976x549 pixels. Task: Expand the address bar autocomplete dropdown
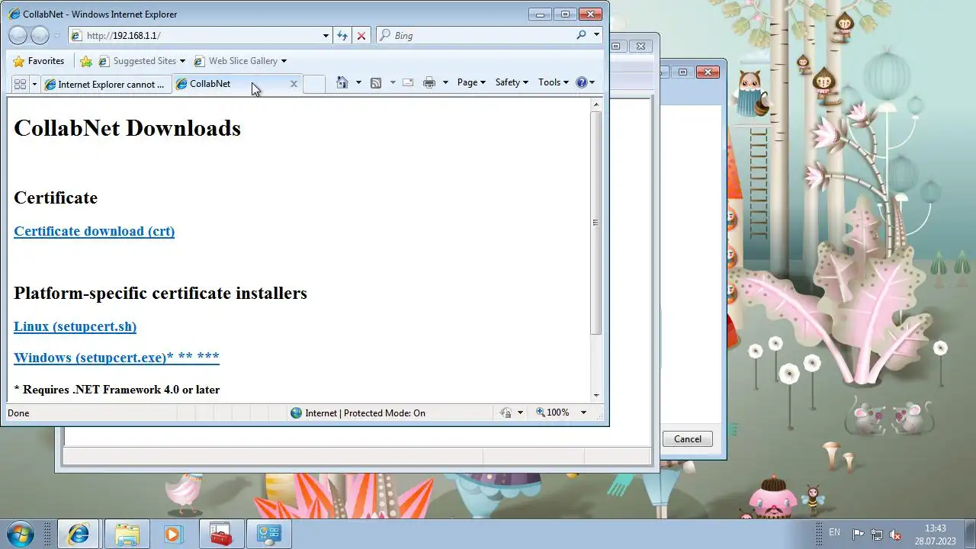326,35
